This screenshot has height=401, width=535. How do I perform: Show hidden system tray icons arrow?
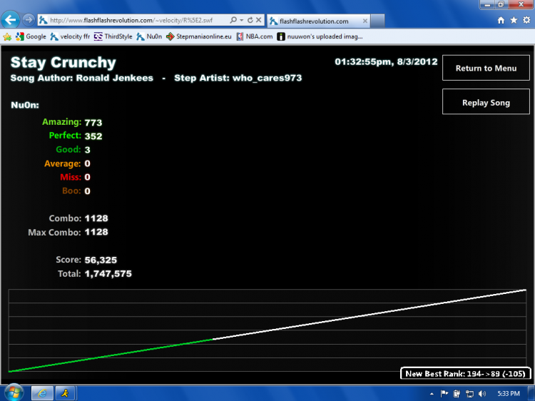(432, 394)
